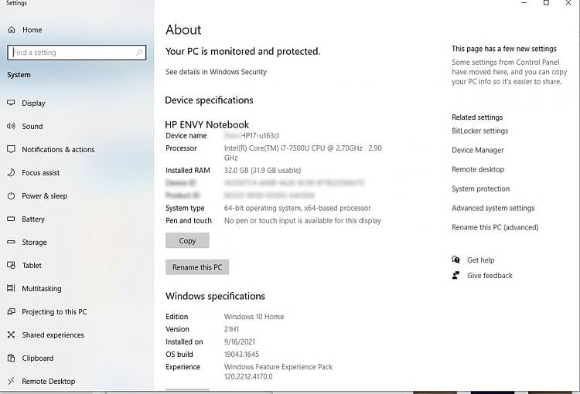Click the Clipboard icon in sidebar
Screen dimensions: 580x394
tap(11, 358)
